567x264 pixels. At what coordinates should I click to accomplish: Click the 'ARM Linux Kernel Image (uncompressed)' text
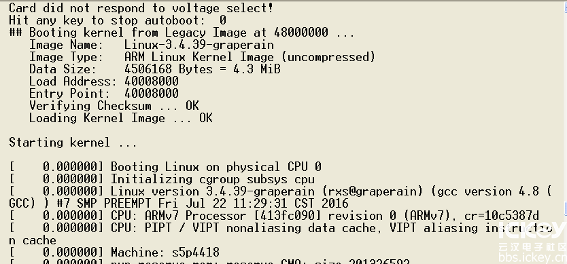pos(250,57)
